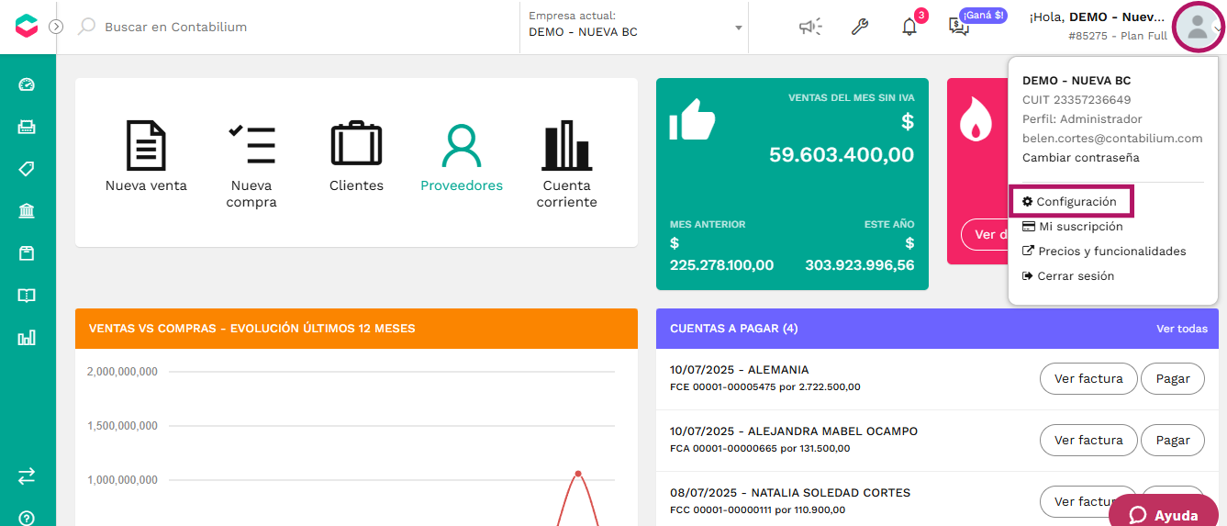Click the Ventas vs Compras chart header
Viewport: 1227px width, 526px height.
[356, 329]
